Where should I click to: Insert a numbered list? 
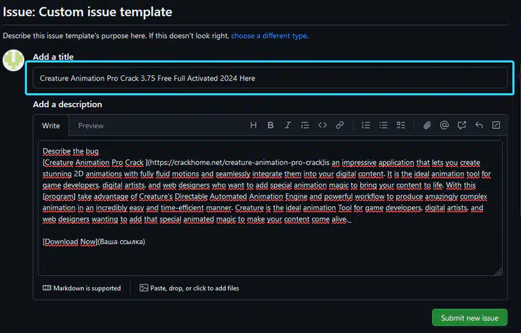click(366, 125)
